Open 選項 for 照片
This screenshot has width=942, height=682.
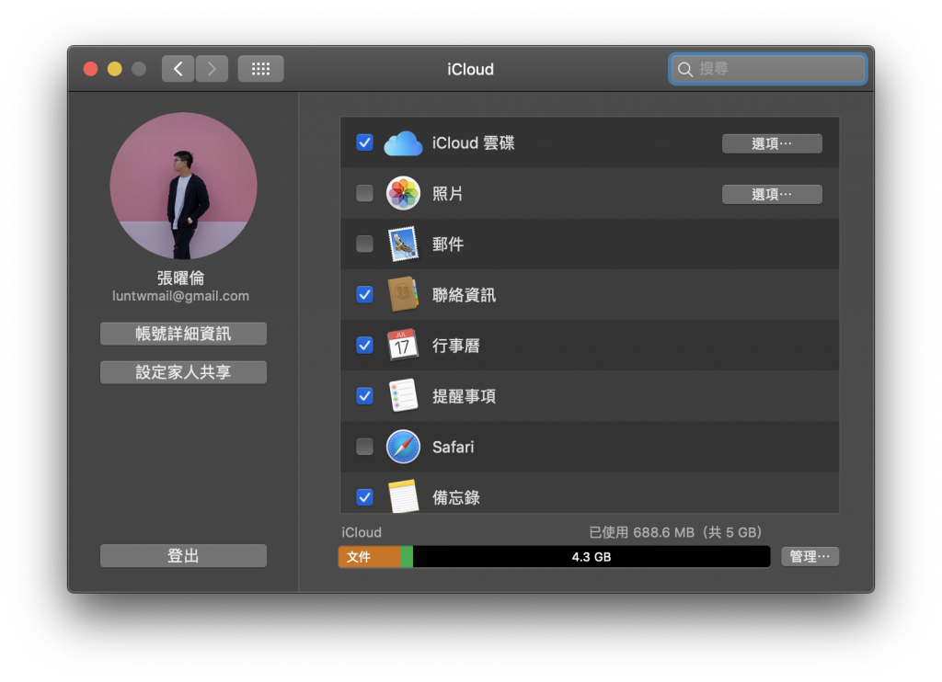tap(772, 195)
